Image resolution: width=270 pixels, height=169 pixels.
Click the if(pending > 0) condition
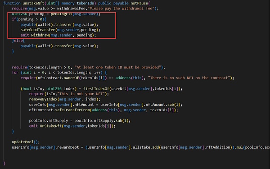[29, 19]
